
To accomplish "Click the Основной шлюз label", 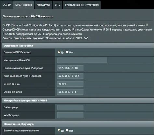I will click(x=13, y=92).
